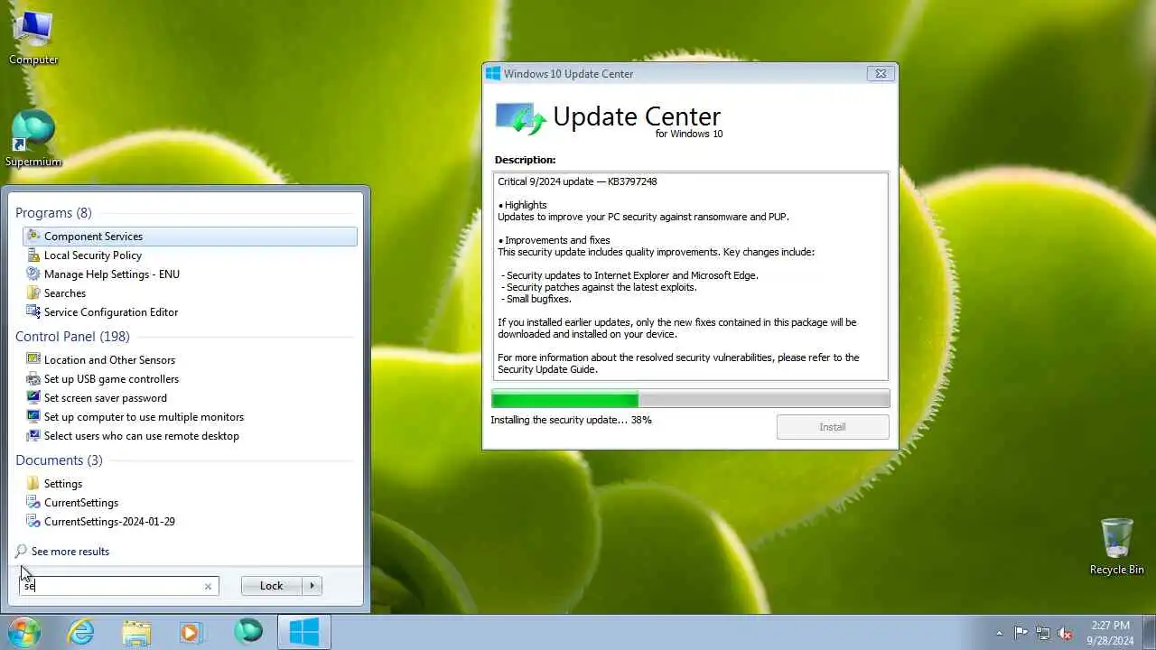Click the Local Security Policy icon
The image size is (1156, 650).
coord(33,255)
